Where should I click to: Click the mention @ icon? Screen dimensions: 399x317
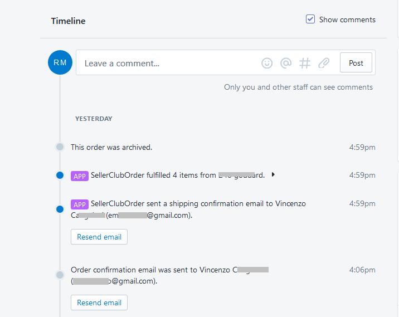(x=286, y=64)
